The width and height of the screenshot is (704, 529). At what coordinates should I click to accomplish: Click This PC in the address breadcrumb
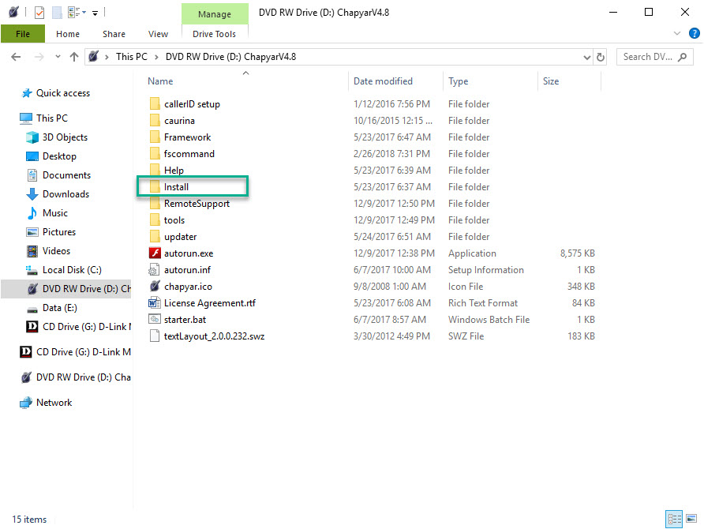pos(132,57)
